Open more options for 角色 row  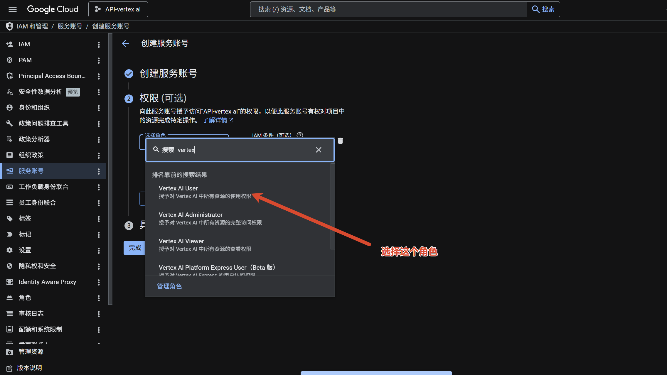click(99, 298)
